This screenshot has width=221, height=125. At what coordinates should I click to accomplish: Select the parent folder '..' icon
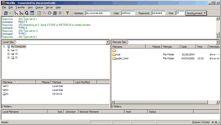tap(114, 51)
